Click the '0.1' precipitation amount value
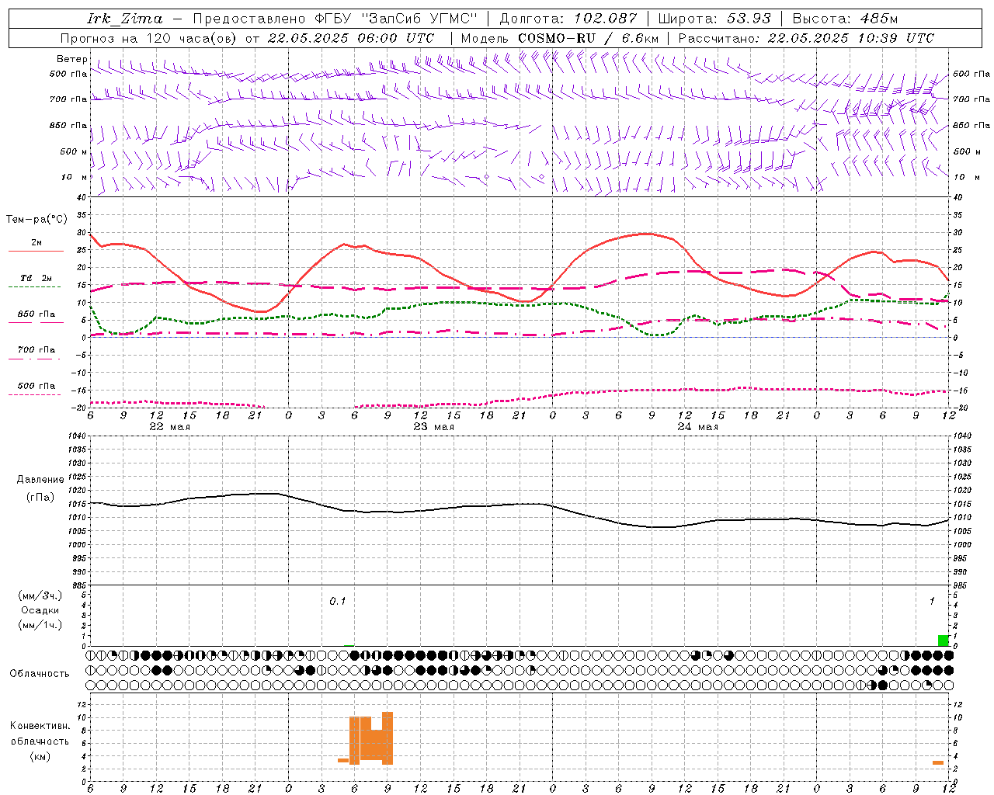994x795 pixels. pyautogui.click(x=338, y=601)
